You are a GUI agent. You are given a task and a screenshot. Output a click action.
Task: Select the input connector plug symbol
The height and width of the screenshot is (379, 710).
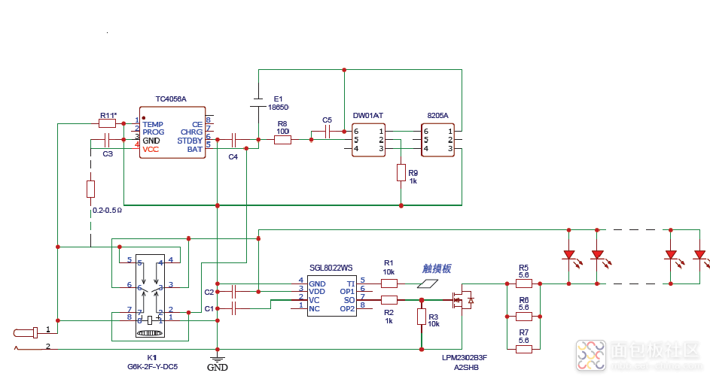tap(26, 333)
